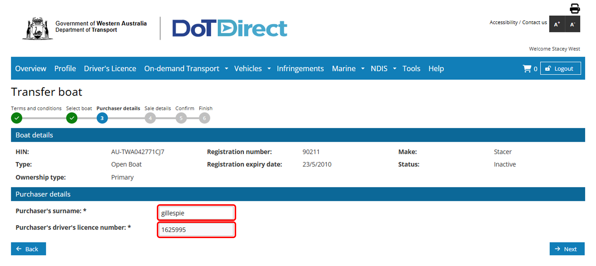Screen dimensions: 596x266
Task: Open the shopping cart icon
Action: [x=527, y=68]
